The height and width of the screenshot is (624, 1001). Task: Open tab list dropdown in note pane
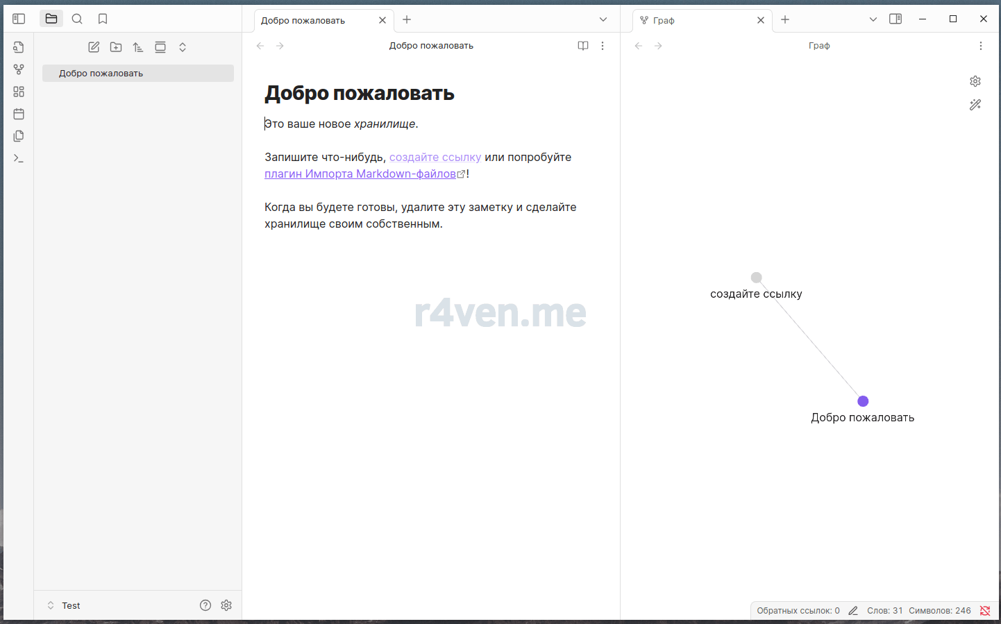603,19
